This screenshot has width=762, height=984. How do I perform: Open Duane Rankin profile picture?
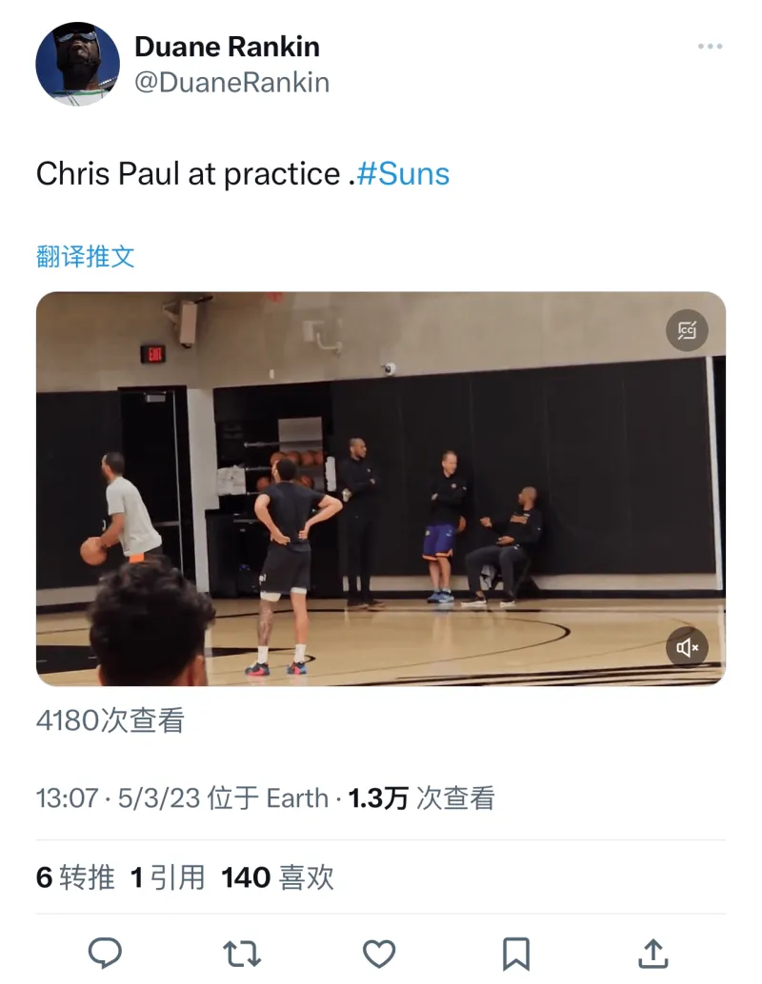click(78, 64)
